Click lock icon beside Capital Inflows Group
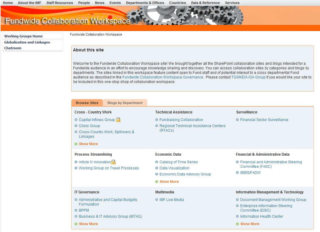The width and height of the screenshot is (320, 232). coord(118,120)
